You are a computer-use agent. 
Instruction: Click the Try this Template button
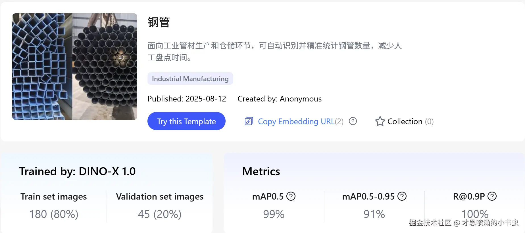[x=186, y=121]
